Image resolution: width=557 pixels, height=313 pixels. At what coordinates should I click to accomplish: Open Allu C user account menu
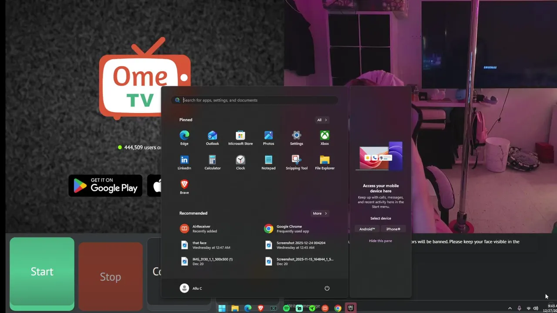191,288
